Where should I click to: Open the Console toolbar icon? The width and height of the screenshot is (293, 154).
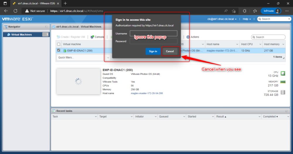[92, 37]
